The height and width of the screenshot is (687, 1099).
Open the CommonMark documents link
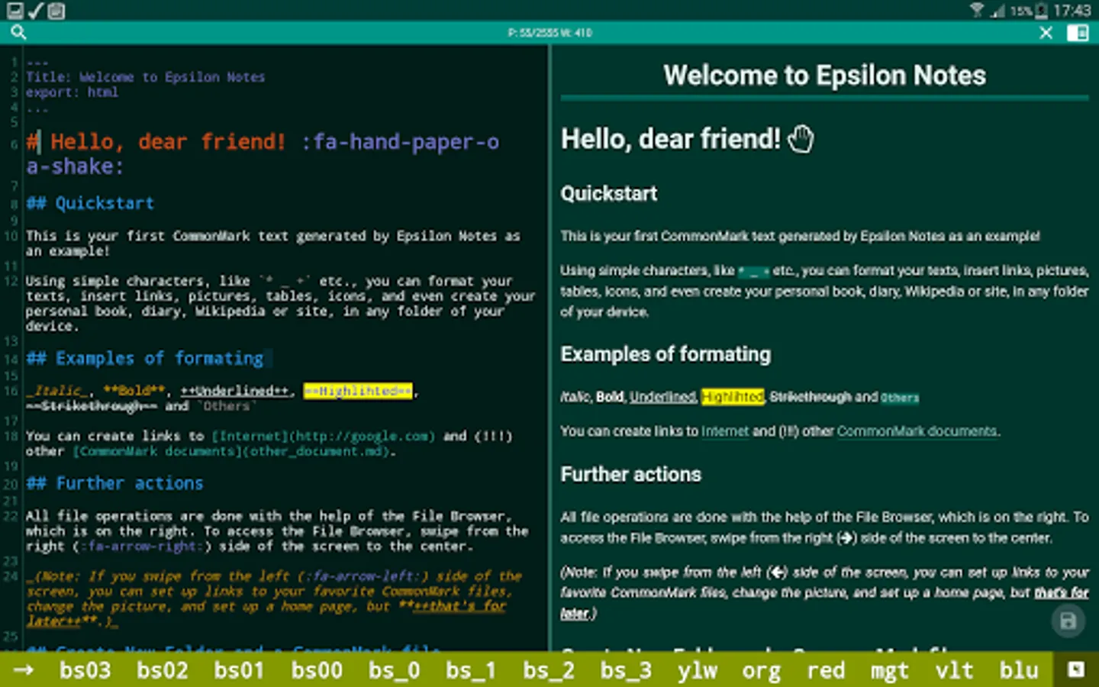[x=917, y=431]
